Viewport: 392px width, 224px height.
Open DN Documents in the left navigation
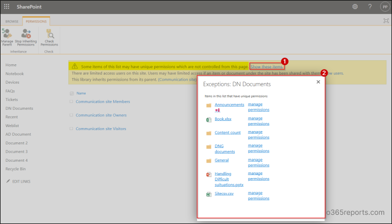(19, 108)
